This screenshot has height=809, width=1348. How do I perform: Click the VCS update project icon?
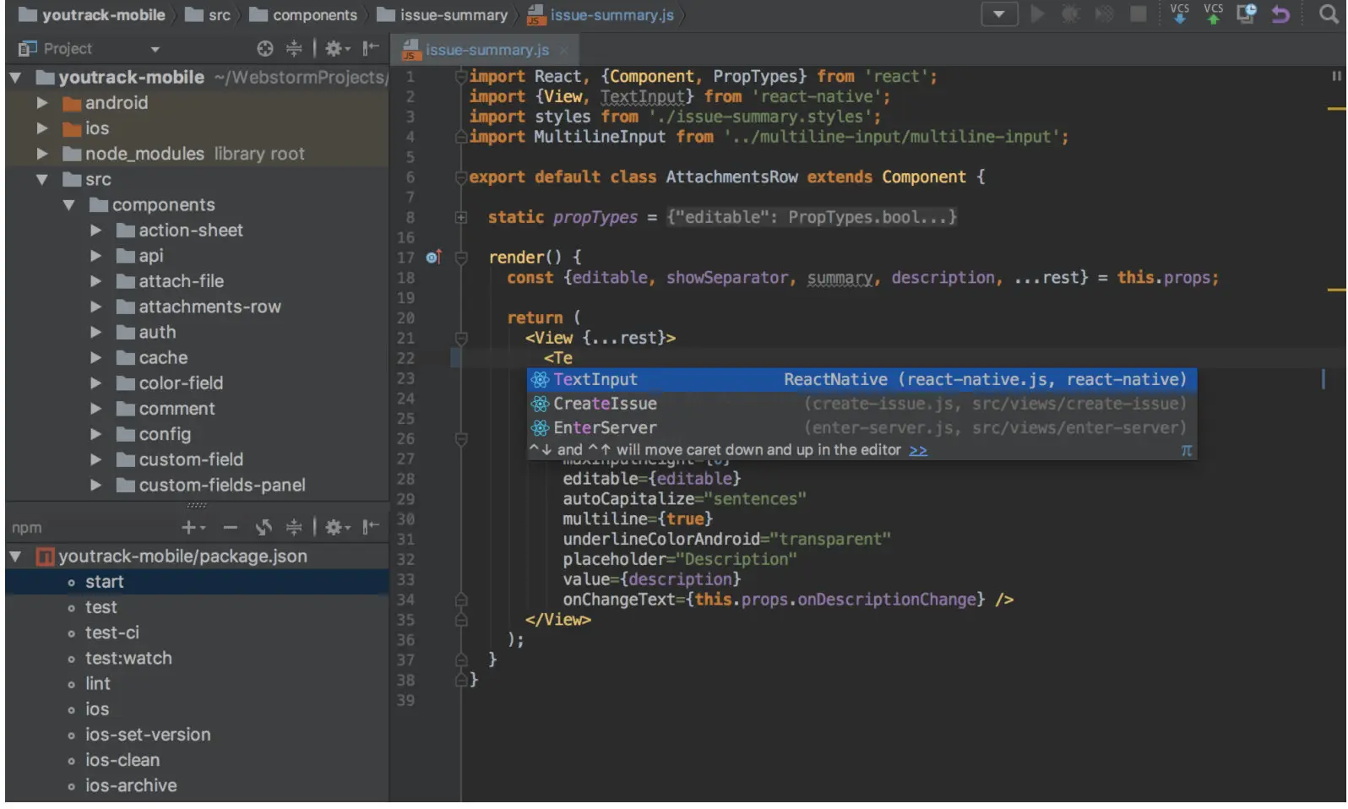click(x=1179, y=14)
